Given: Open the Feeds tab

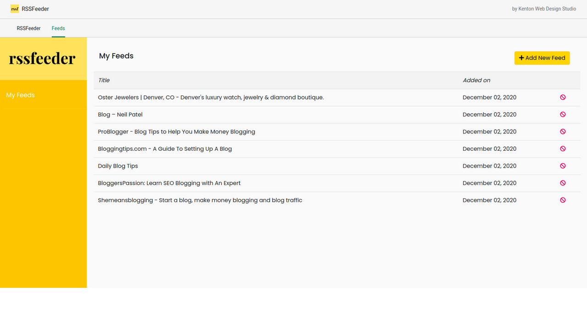Looking at the screenshot, I should pyautogui.click(x=58, y=28).
